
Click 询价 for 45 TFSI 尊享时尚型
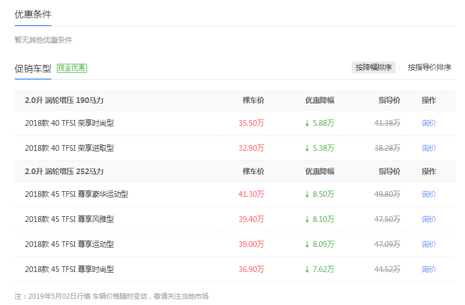(429, 269)
